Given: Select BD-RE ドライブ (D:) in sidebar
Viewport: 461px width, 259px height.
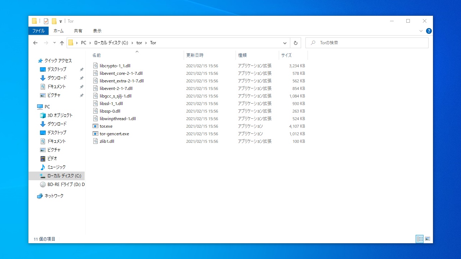Looking at the screenshot, I should tap(62, 185).
